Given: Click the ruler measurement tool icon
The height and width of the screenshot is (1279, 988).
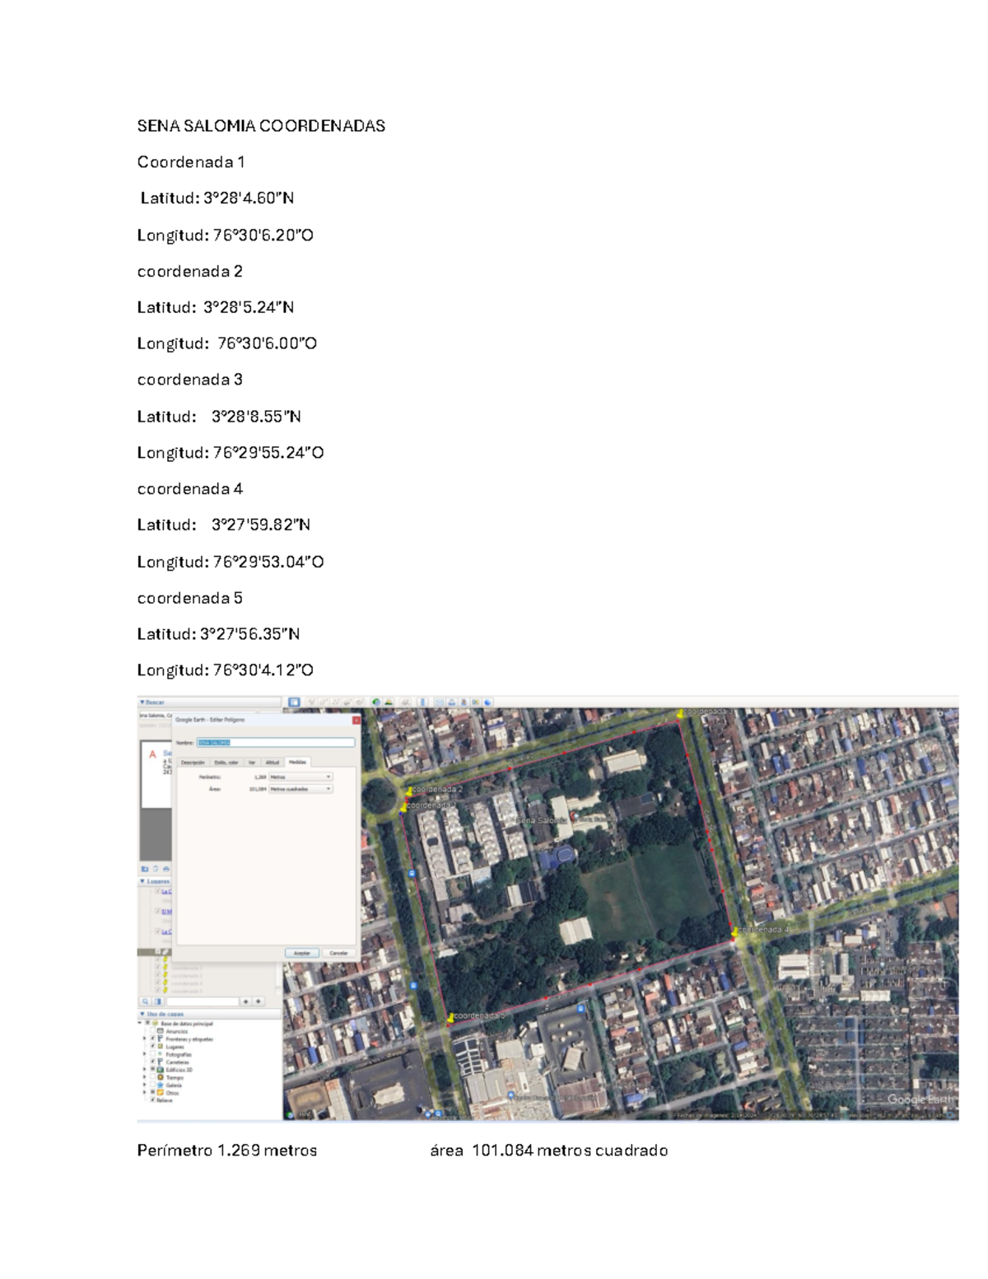Looking at the screenshot, I should point(423,703).
